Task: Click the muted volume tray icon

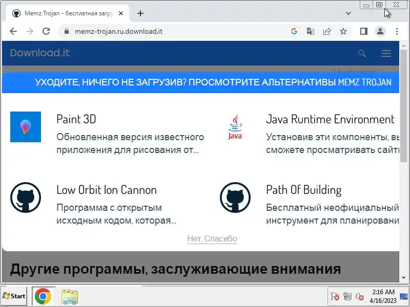Action: [x=360, y=296]
